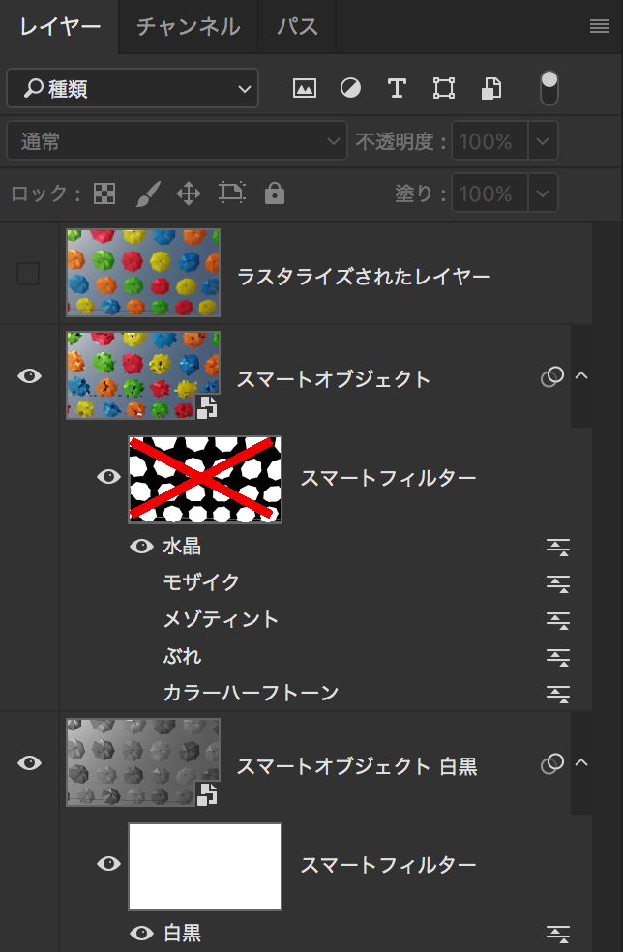The height and width of the screenshot is (952, 623).
Task: Hide the スマートオブジェクト 白黒 layer
Action: tap(29, 762)
